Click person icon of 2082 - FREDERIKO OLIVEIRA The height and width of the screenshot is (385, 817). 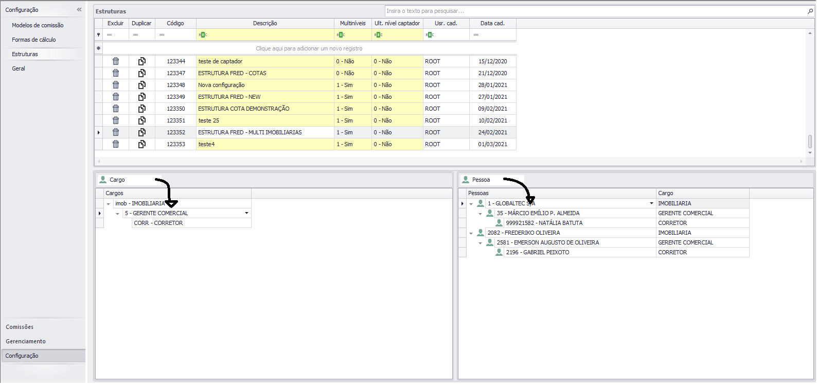(x=481, y=233)
